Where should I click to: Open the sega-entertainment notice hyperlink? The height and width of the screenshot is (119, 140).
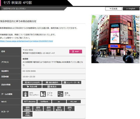[x=27, y=41]
